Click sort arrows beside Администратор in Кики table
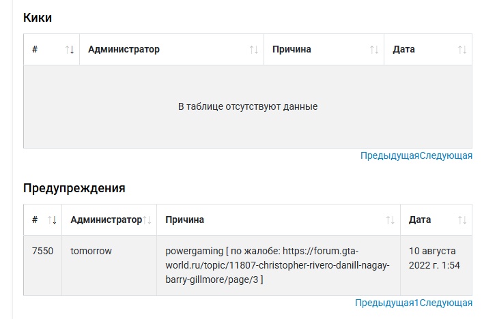This screenshot has width=482, height=319. 253,50
